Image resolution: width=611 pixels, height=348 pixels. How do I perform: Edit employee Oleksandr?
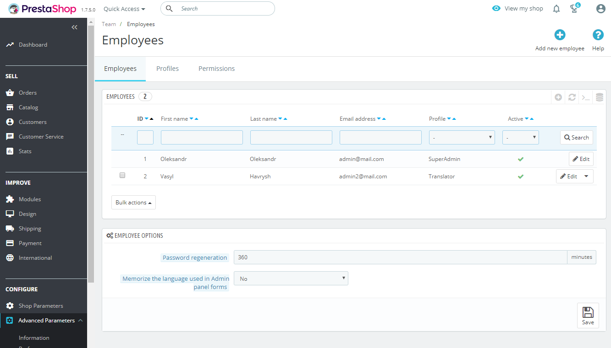pos(581,159)
